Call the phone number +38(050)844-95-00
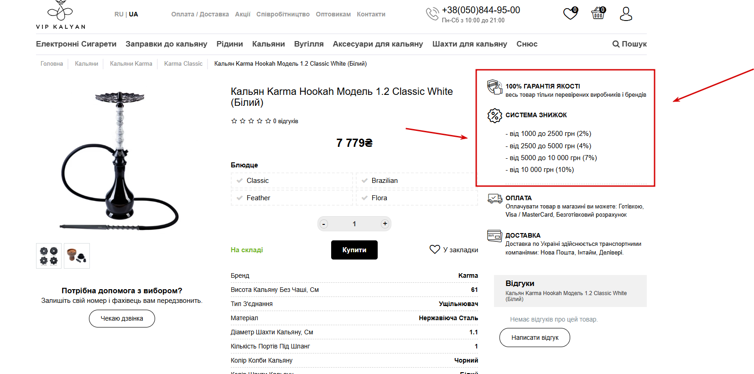Image resolution: width=754 pixels, height=374 pixels. point(481,10)
